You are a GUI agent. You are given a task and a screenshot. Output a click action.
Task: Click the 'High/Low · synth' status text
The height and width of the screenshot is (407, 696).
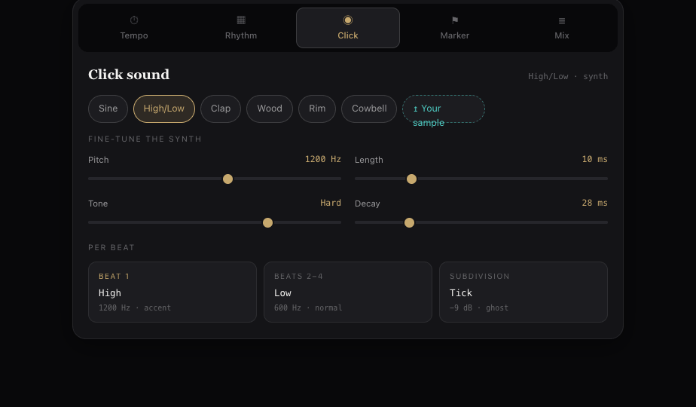[568, 76]
